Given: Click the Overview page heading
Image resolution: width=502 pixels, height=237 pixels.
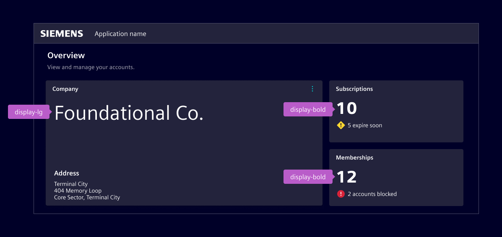Looking at the screenshot, I should tap(66, 55).
